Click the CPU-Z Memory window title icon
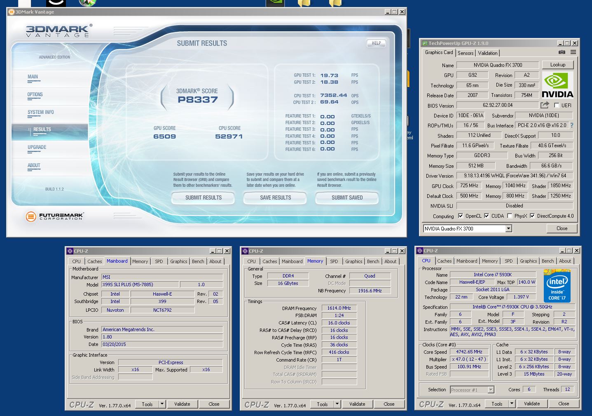The width and height of the screenshot is (592, 416). tap(245, 251)
